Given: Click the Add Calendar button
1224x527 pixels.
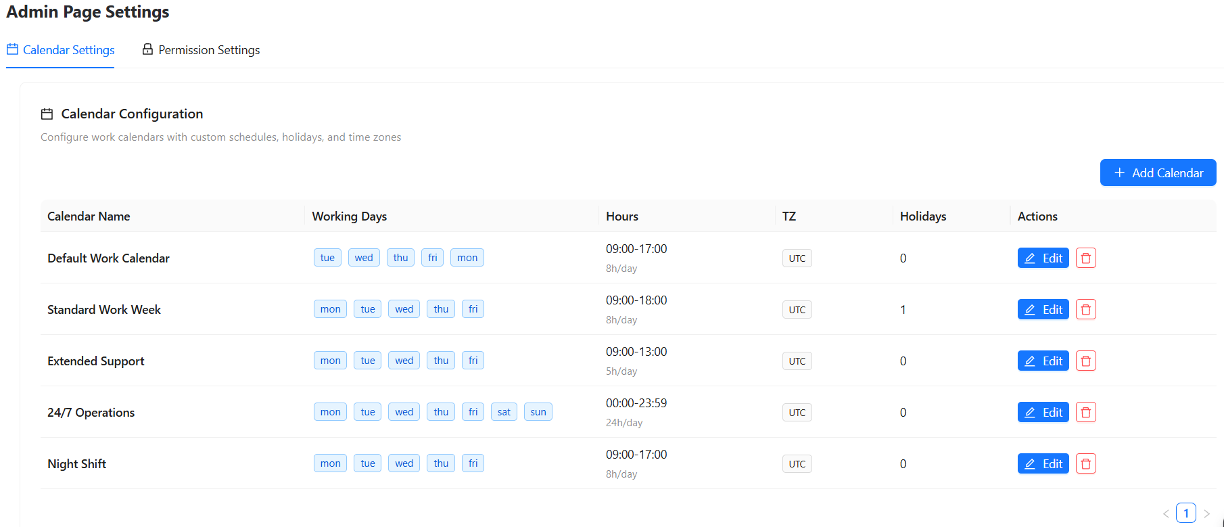Looking at the screenshot, I should (x=1158, y=173).
